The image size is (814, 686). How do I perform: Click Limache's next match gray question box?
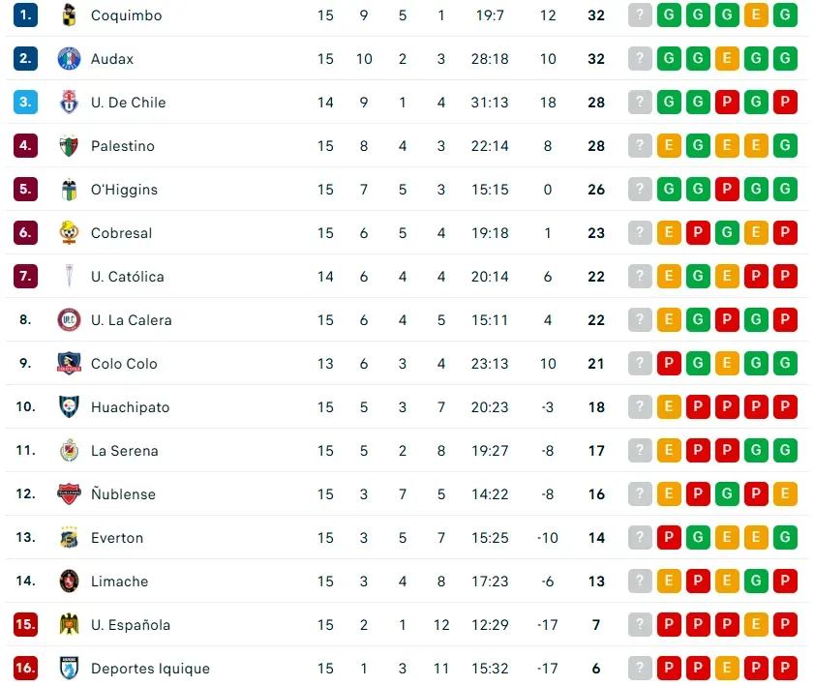640,582
